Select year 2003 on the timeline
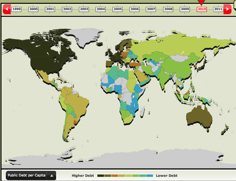This screenshot has width=236, height=181. pos(84,9)
